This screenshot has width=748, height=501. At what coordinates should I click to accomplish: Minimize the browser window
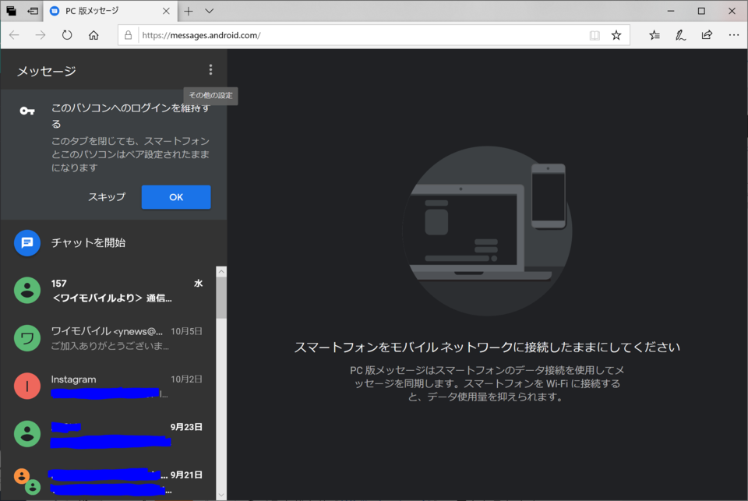pos(671,11)
